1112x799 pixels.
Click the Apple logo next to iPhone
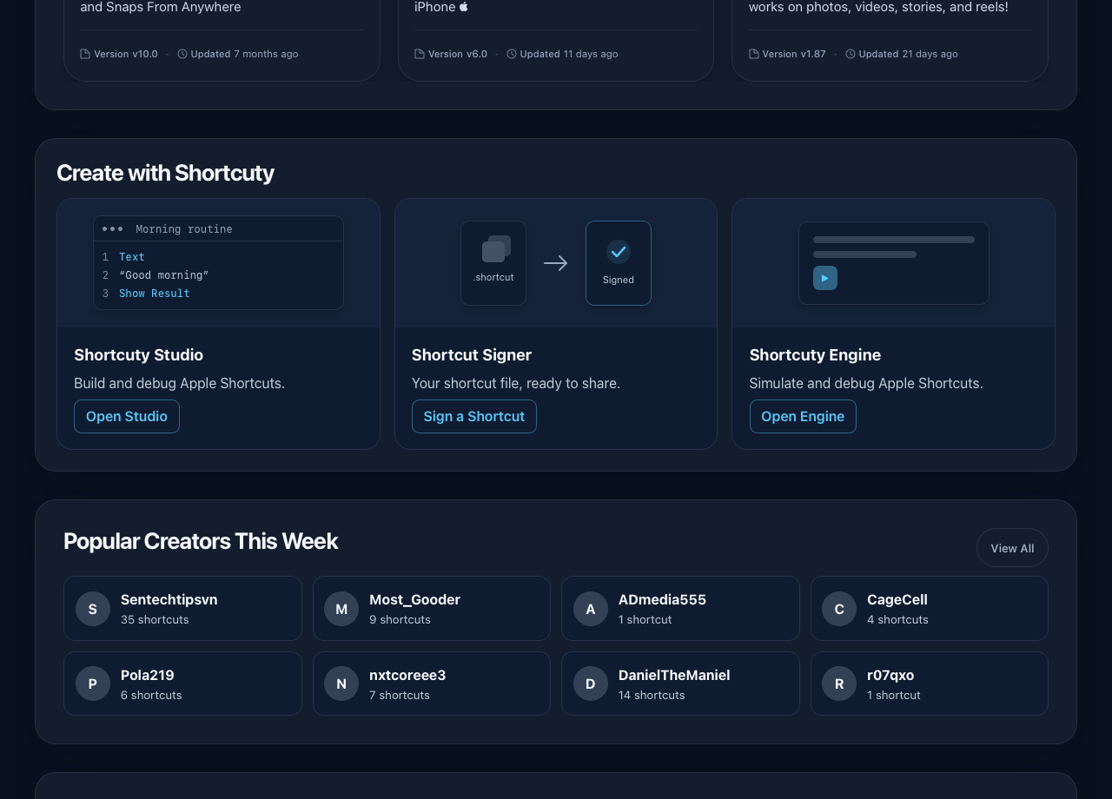(x=464, y=7)
